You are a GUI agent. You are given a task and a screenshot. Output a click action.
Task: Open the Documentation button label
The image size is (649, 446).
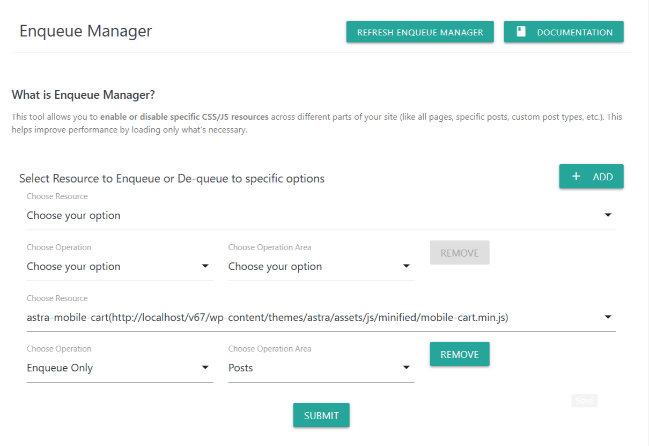click(x=574, y=32)
